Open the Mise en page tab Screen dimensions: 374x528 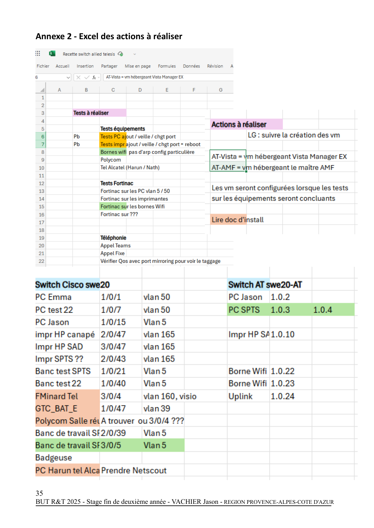(138, 66)
